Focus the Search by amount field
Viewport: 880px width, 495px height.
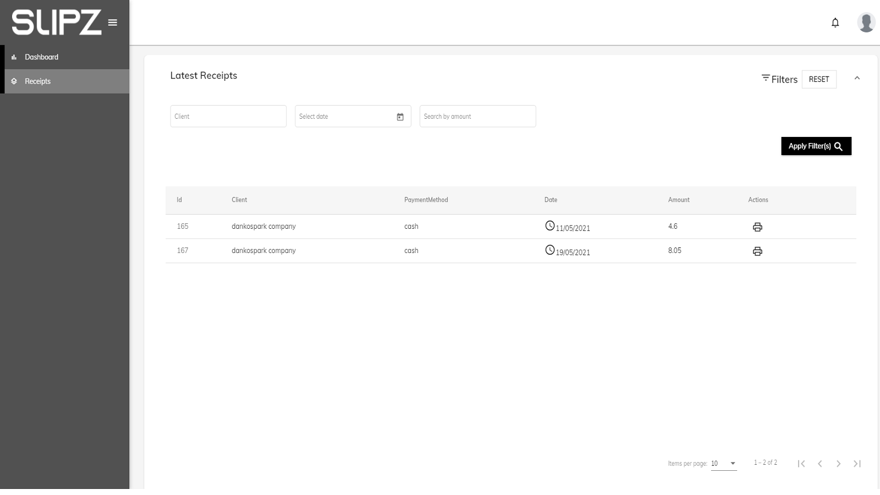pyautogui.click(x=478, y=116)
